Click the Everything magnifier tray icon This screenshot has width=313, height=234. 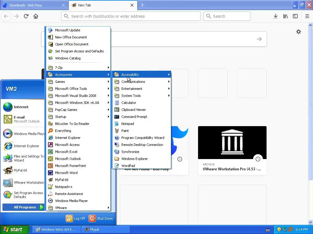(x=290, y=229)
